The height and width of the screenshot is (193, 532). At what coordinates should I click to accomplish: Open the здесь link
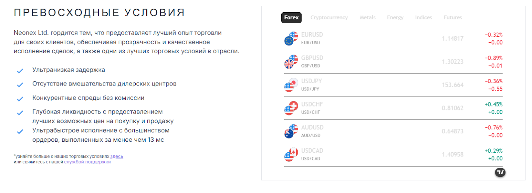116,156
